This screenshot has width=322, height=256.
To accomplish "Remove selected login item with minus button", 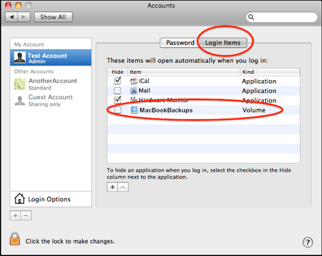I will pyautogui.click(x=123, y=187).
